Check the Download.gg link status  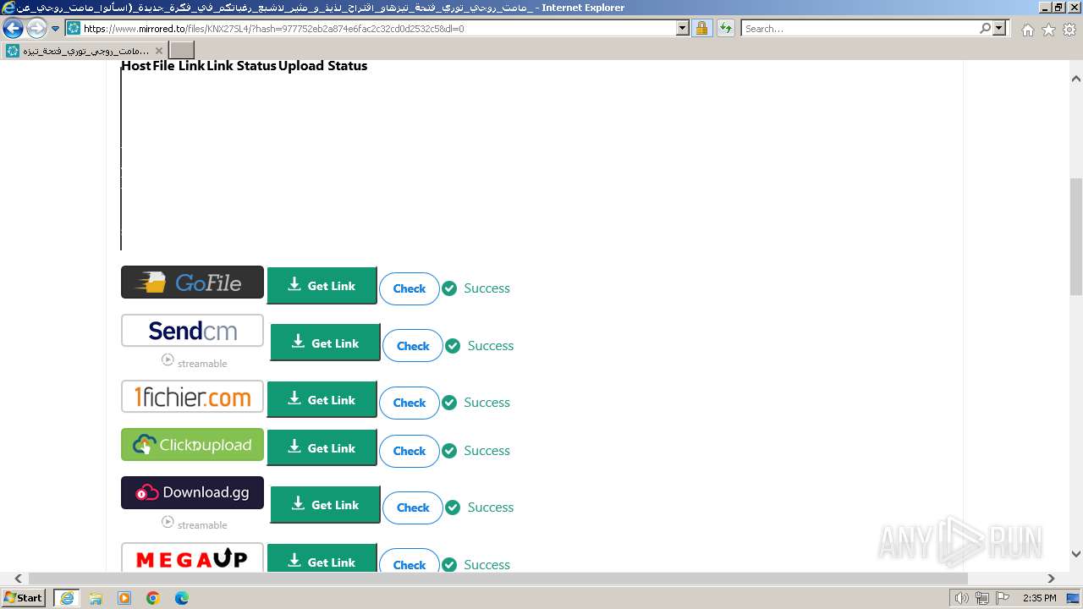tap(413, 507)
